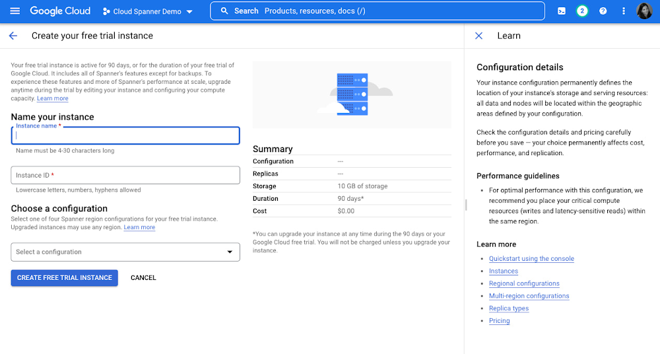
Task: Click the 'Summary' heading
Action: click(x=273, y=149)
